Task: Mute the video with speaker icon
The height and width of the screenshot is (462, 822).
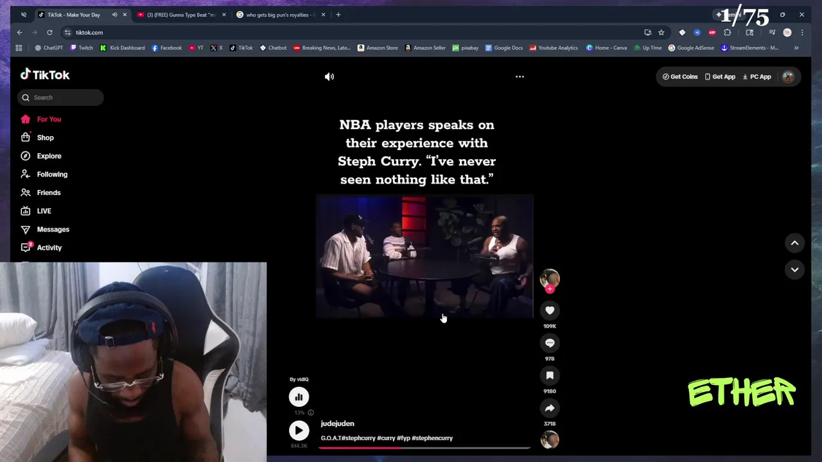Action: [x=329, y=76]
